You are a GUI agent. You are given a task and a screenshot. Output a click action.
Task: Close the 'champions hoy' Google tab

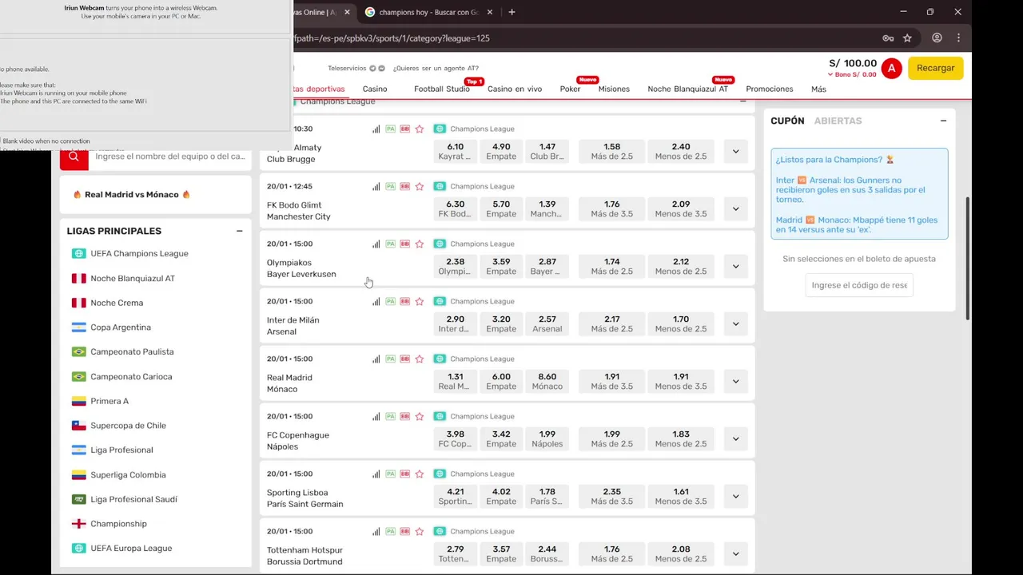tap(491, 12)
